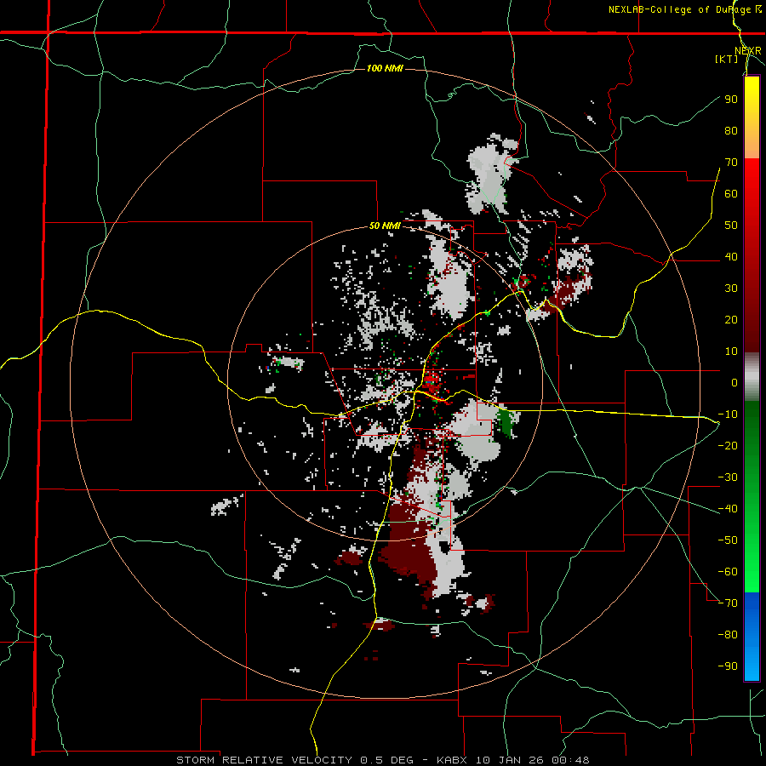Click the -20 knots scale label
The height and width of the screenshot is (766, 766).
[728, 445]
